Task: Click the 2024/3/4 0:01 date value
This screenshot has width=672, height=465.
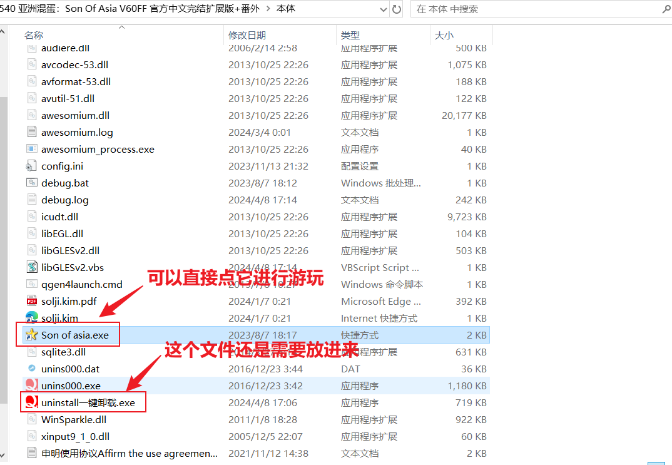Action: pos(260,133)
